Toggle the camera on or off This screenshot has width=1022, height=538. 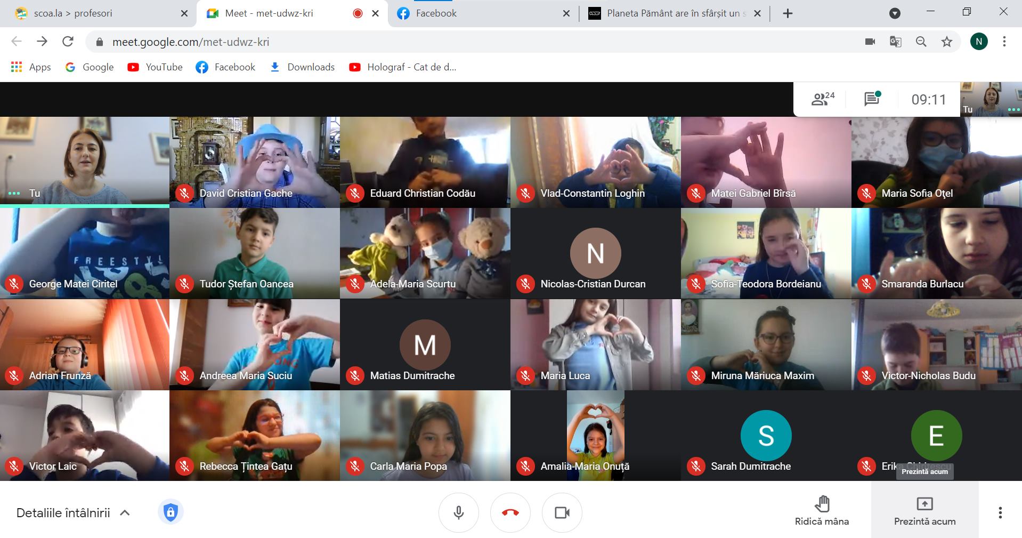[x=562, y=513]
